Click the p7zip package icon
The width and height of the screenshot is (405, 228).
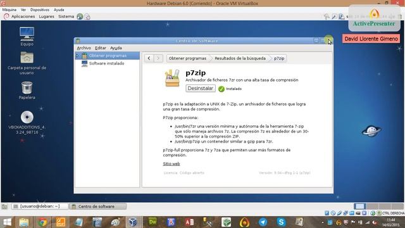(x=172, y=78)
